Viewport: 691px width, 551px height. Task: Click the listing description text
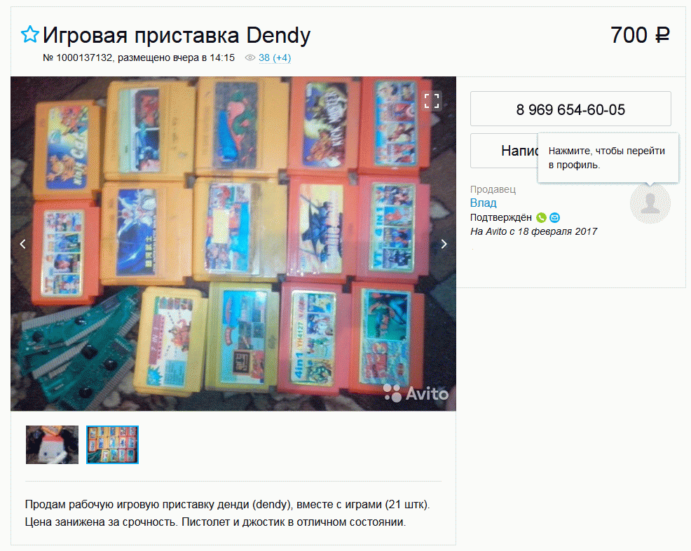227,513
